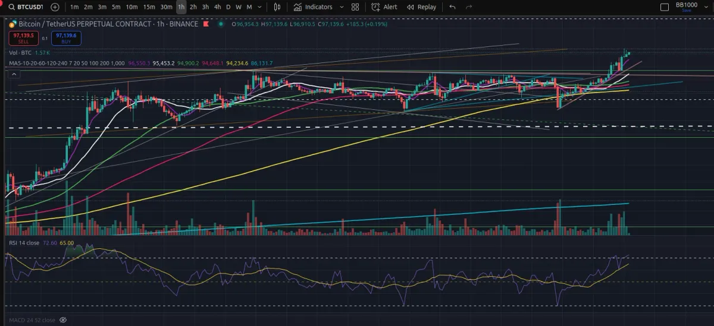This screenshot has height=326, width=714.
Task: Expand more timeframes dropdown arrow
Action: (260, 7)
